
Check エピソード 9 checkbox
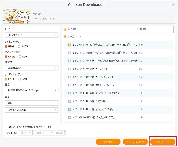(70, 109)
